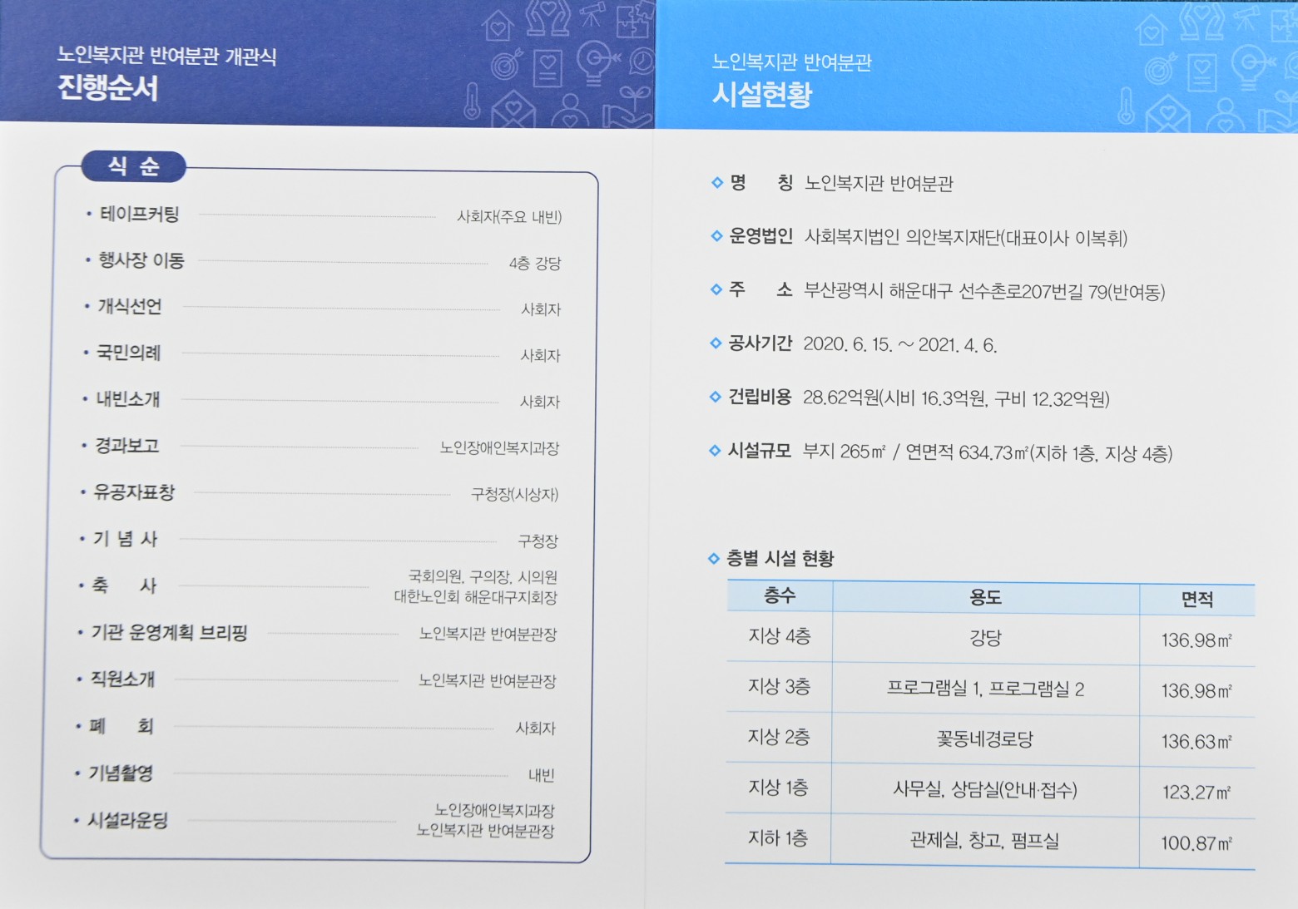The height and width of the screenshot is (909, 1298).
Task: Click the thermometer icon in the light blue header
Action: pyautogui.click(x=1125, y=106)
